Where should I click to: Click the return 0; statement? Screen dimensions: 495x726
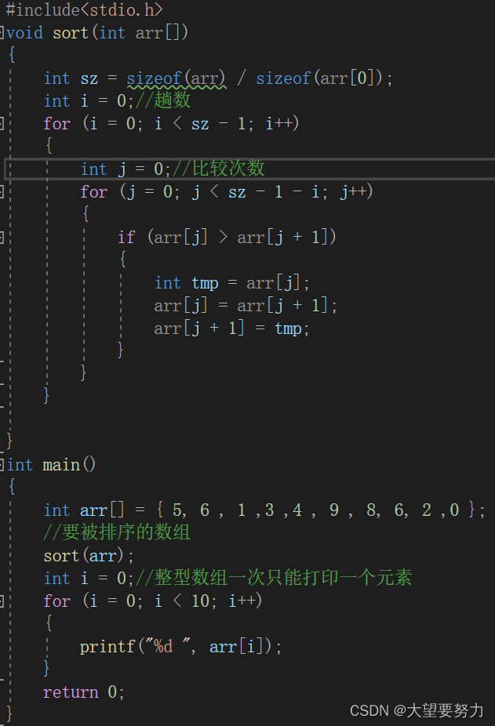(84, 692)
